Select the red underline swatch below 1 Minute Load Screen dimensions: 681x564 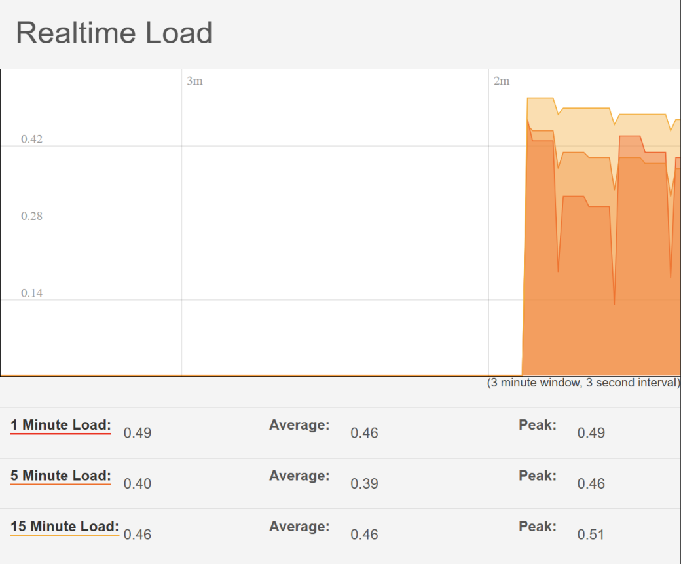[60, 434]
